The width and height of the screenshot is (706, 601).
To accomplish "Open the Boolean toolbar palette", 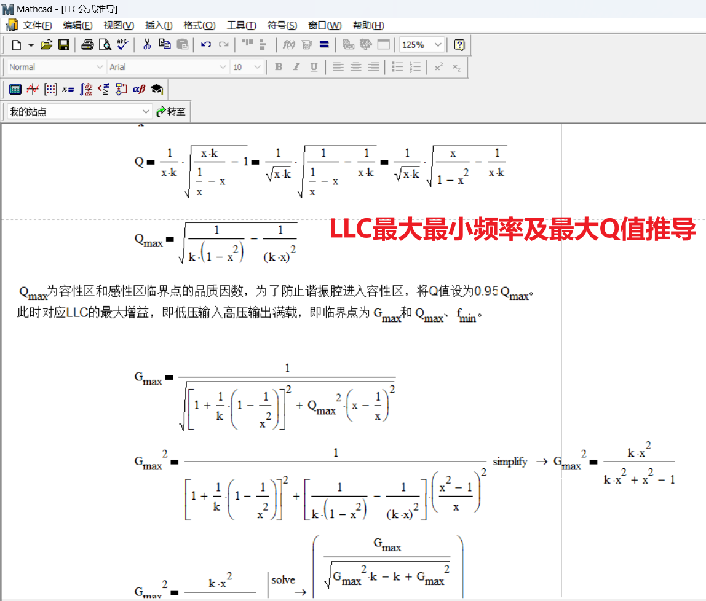I will coord(103,89).
